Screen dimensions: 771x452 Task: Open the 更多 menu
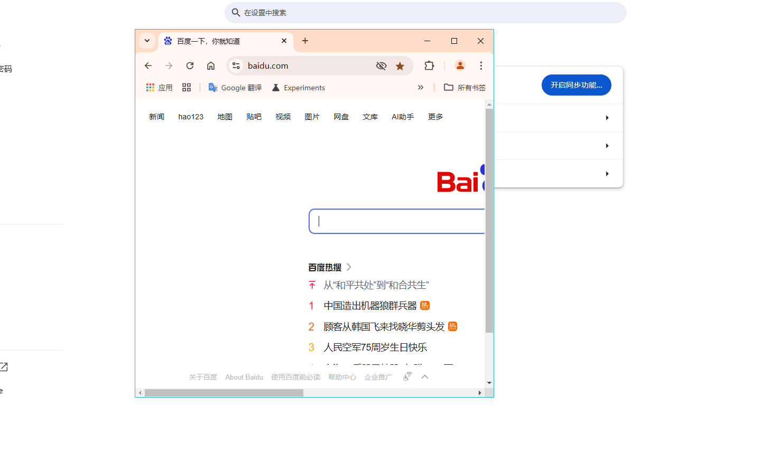[435, 117]
